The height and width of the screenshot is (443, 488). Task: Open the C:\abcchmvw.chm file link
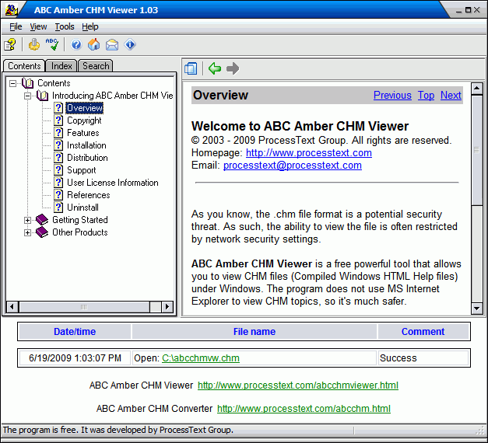[x=201, y=358]
